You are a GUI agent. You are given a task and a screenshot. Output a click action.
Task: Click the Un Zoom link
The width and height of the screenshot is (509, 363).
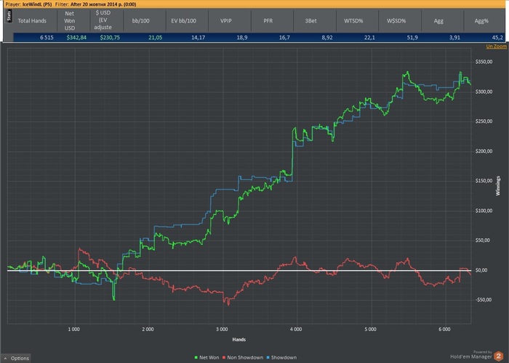tap(496, 46)
